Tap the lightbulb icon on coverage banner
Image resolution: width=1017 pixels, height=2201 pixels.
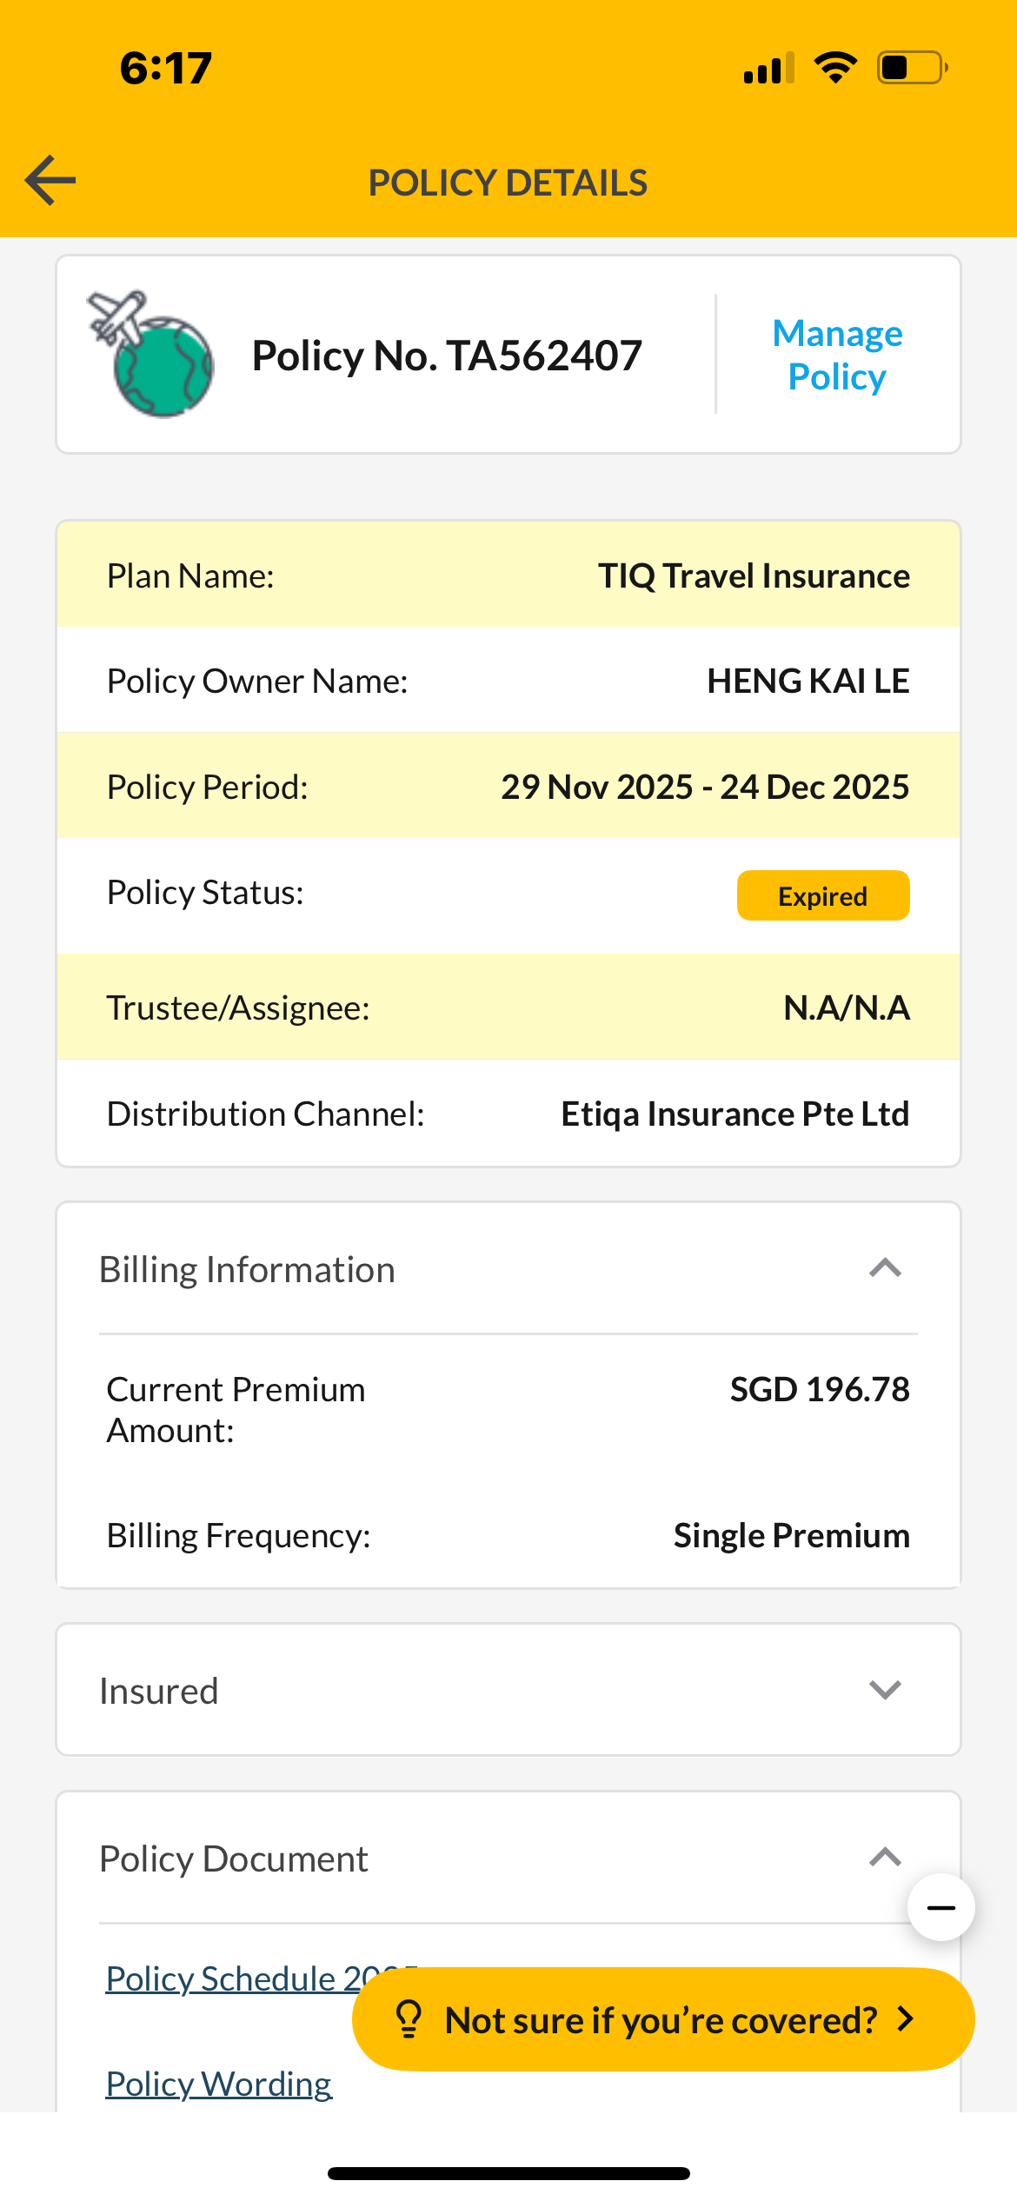pyautogui.click(x=409, y=2018)
